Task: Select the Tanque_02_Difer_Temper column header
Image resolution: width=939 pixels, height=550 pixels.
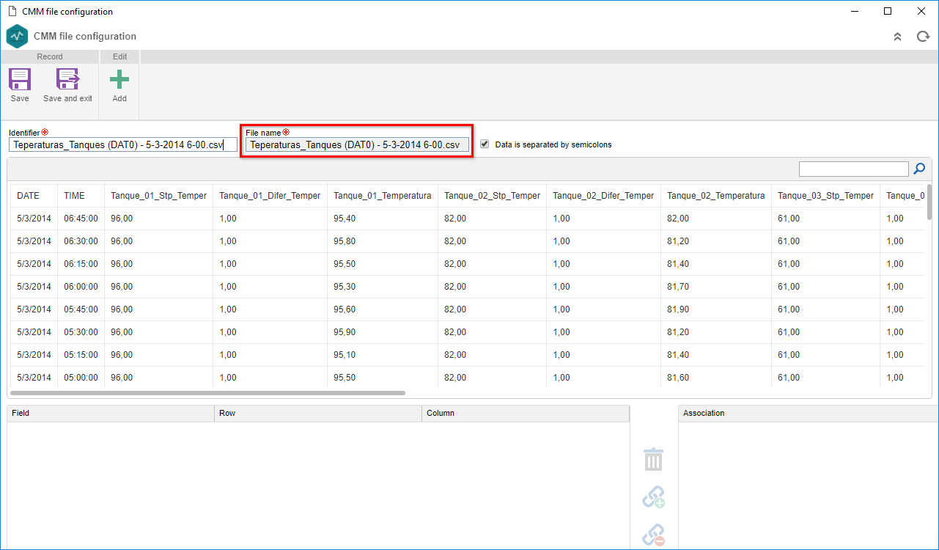Action: click(x=603, y=196)
